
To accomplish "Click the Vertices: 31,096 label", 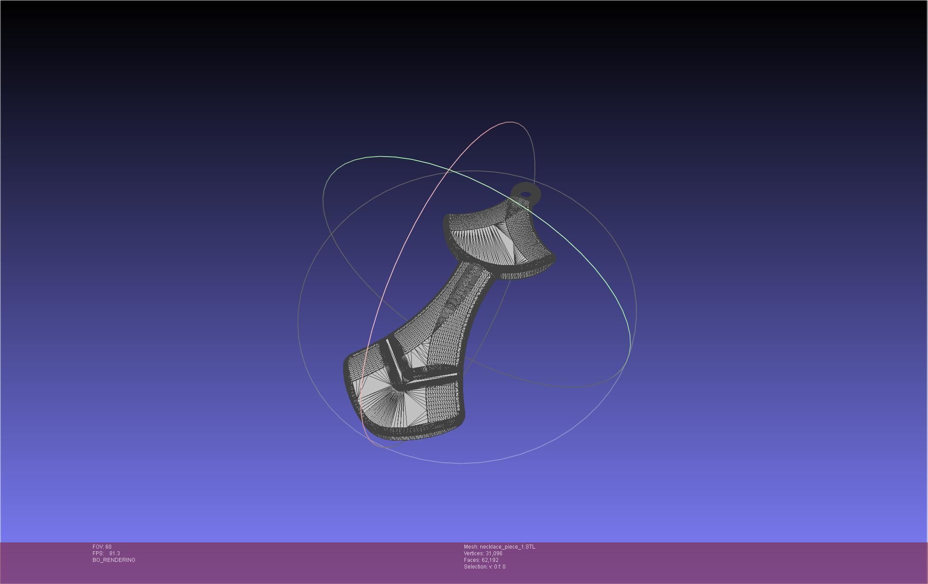I will (483, 553).
